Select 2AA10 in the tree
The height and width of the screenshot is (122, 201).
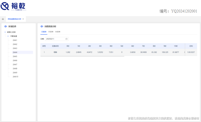pyautogui.click(x=15, y=77)
